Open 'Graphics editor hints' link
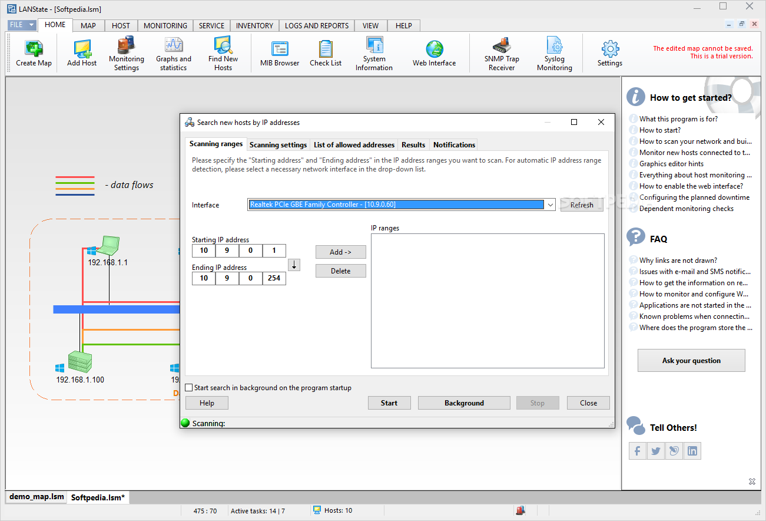Screen dimensions: 766x521 [671, 164]
